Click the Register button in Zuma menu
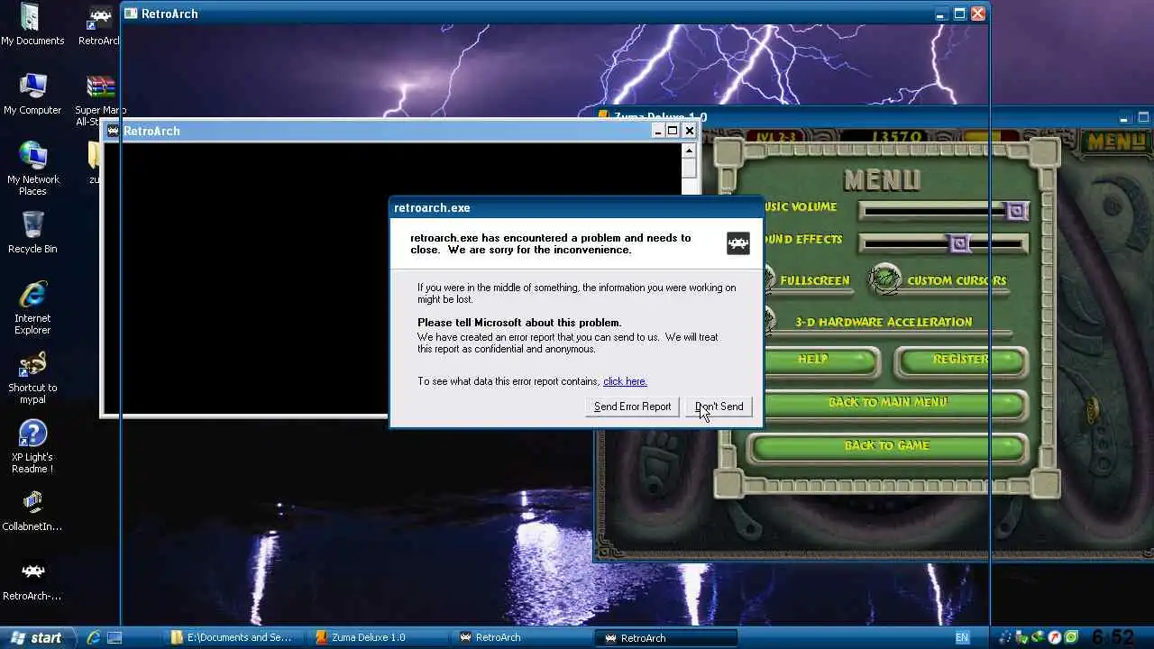This screenshot has height=649, width=1154. pos(961,360)
